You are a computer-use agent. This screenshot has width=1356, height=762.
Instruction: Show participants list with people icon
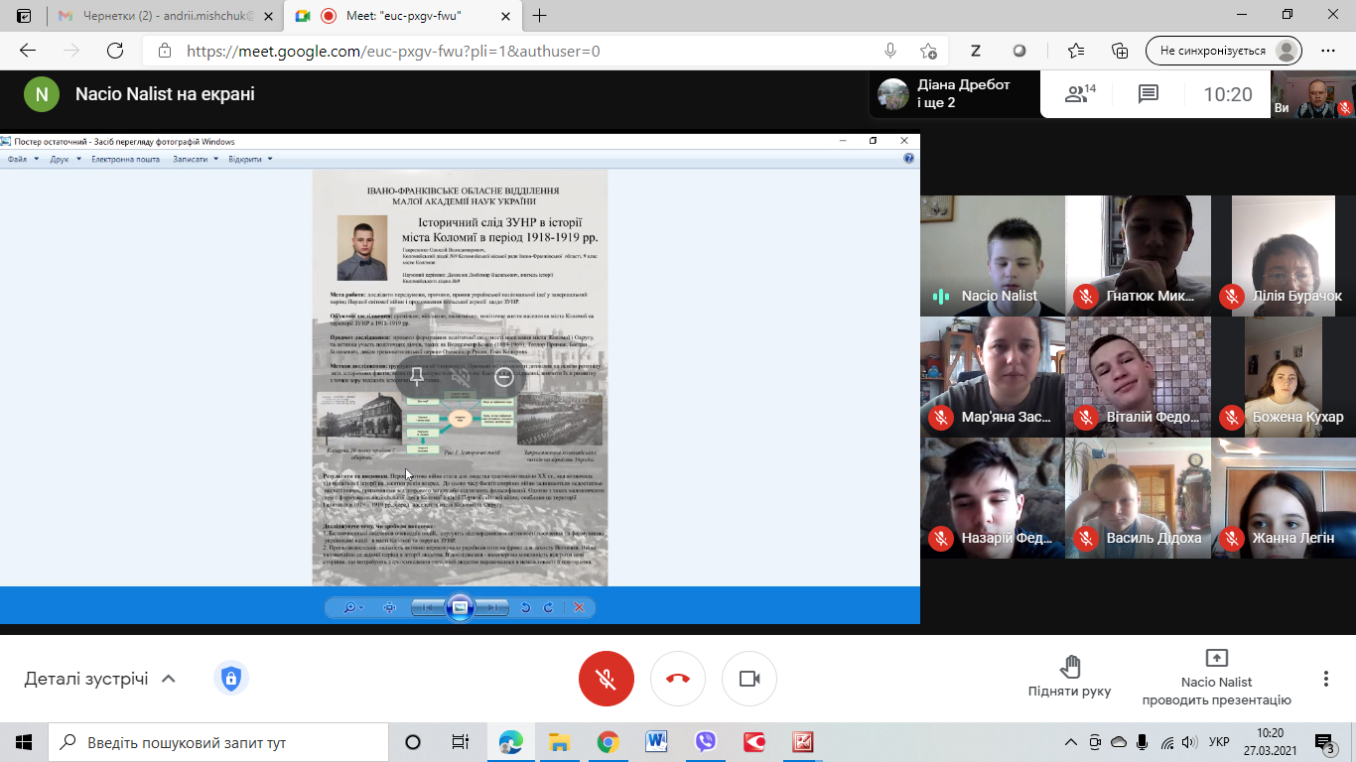(x=1079, y=94)
